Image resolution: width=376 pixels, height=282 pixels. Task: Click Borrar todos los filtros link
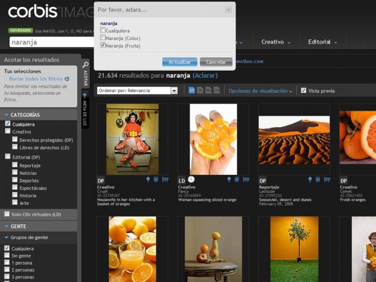[x=36, y=79]
